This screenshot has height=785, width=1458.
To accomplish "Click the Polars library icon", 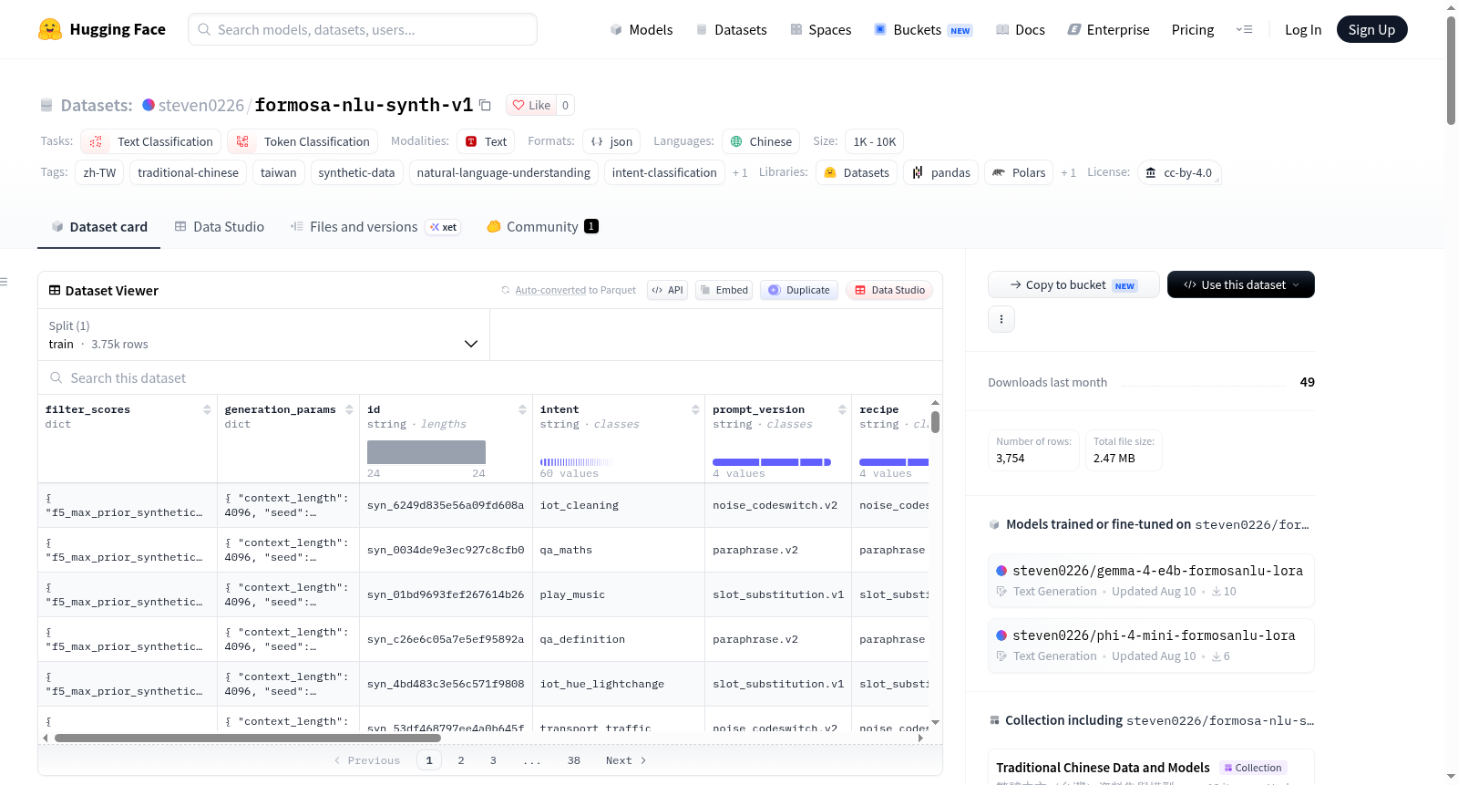I will tap(999, 172).
